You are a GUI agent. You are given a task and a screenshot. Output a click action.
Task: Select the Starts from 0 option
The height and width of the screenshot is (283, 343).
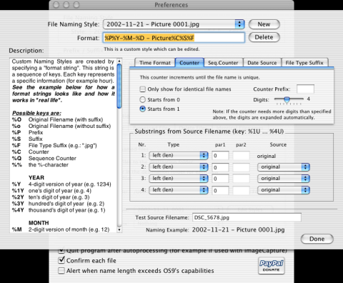pos(142,99)
